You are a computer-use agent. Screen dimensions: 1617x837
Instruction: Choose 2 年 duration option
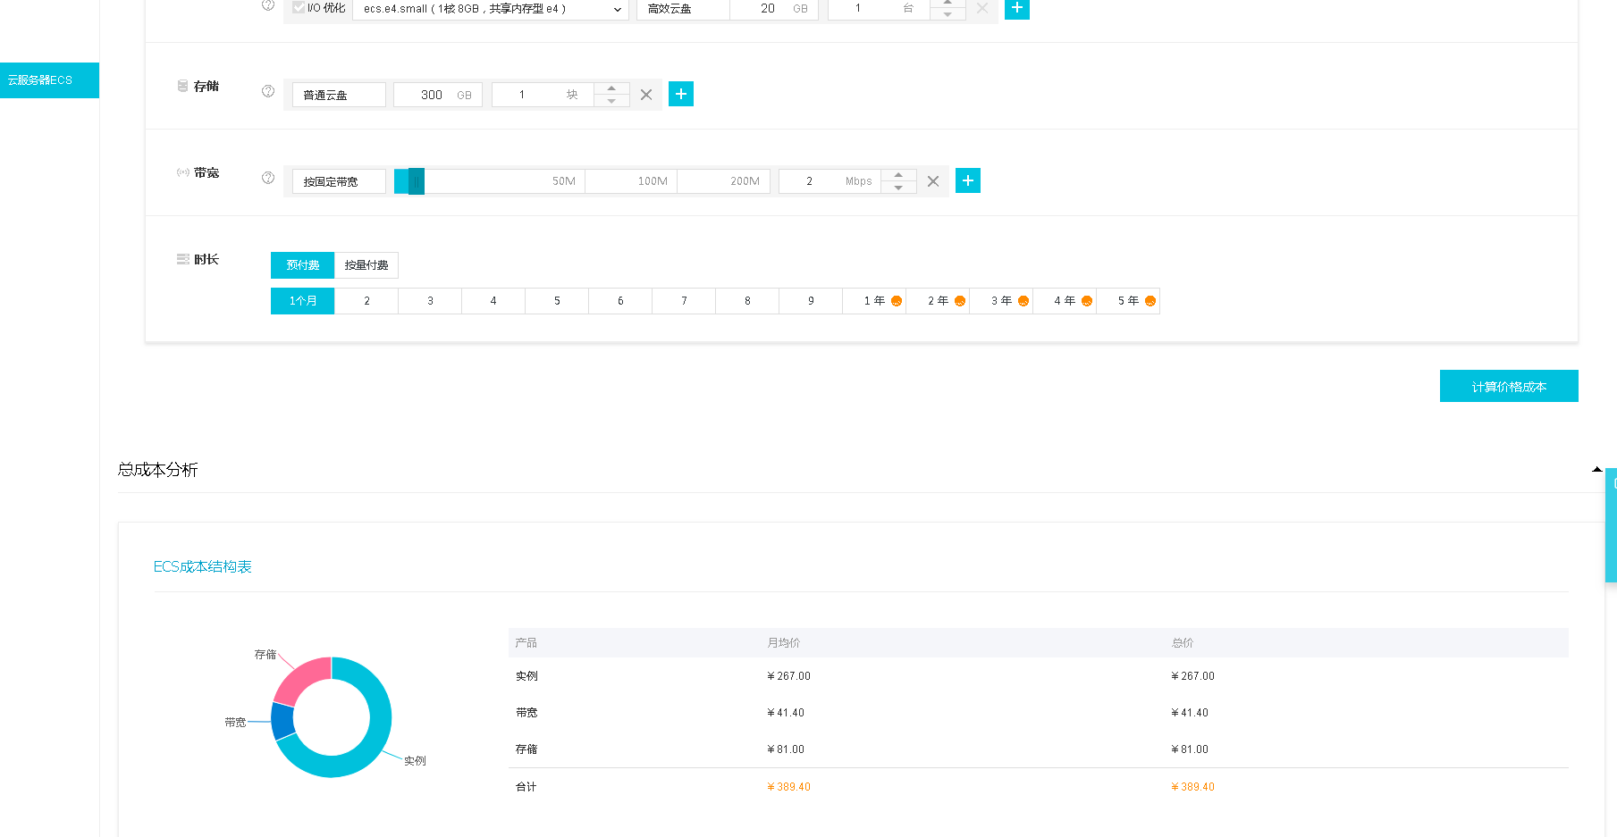[x=938, y=301]
